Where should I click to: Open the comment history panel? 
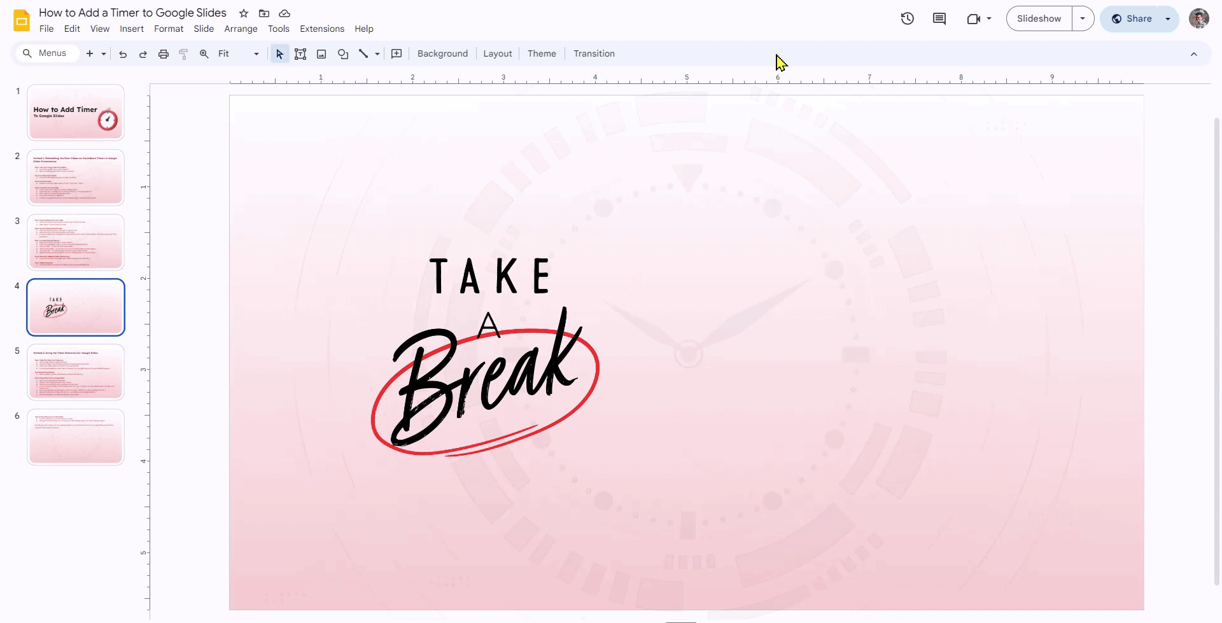939,18
